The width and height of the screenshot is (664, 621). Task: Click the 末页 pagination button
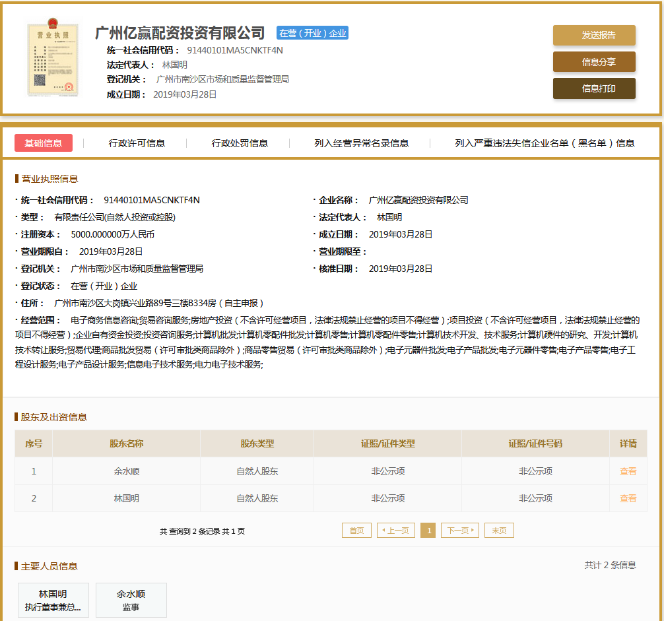[498, 529]
